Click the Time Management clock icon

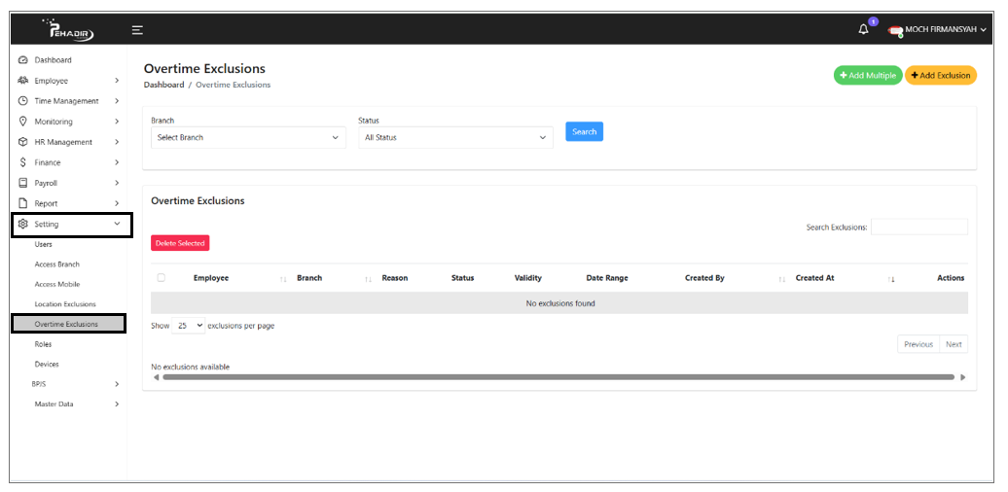pos(23,101)
